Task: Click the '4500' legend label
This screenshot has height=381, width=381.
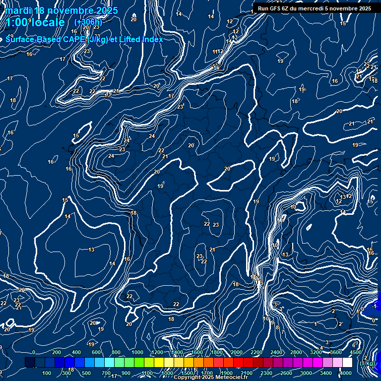Action: pos(356,352)
